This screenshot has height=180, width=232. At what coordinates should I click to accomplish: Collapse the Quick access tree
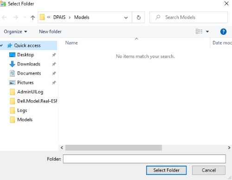tap(1, 45)
